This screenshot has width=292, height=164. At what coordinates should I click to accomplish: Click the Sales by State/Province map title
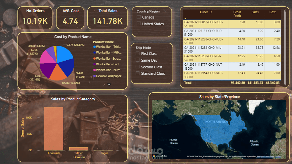click(x=219, y=97)
